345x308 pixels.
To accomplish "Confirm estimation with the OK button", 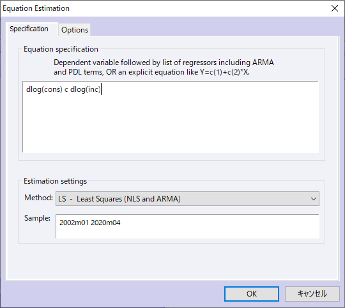I will tap(252, 294).
